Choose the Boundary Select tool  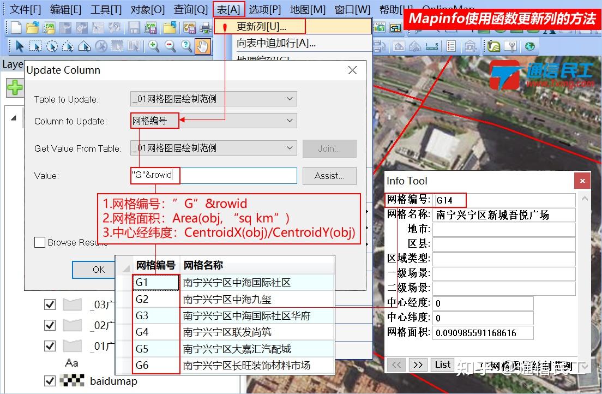click(85, 46)
